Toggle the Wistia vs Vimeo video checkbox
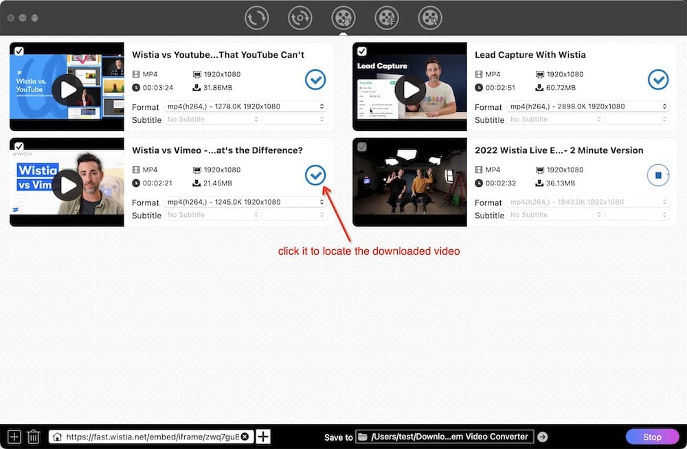687x449 pixels. point(19,146)
